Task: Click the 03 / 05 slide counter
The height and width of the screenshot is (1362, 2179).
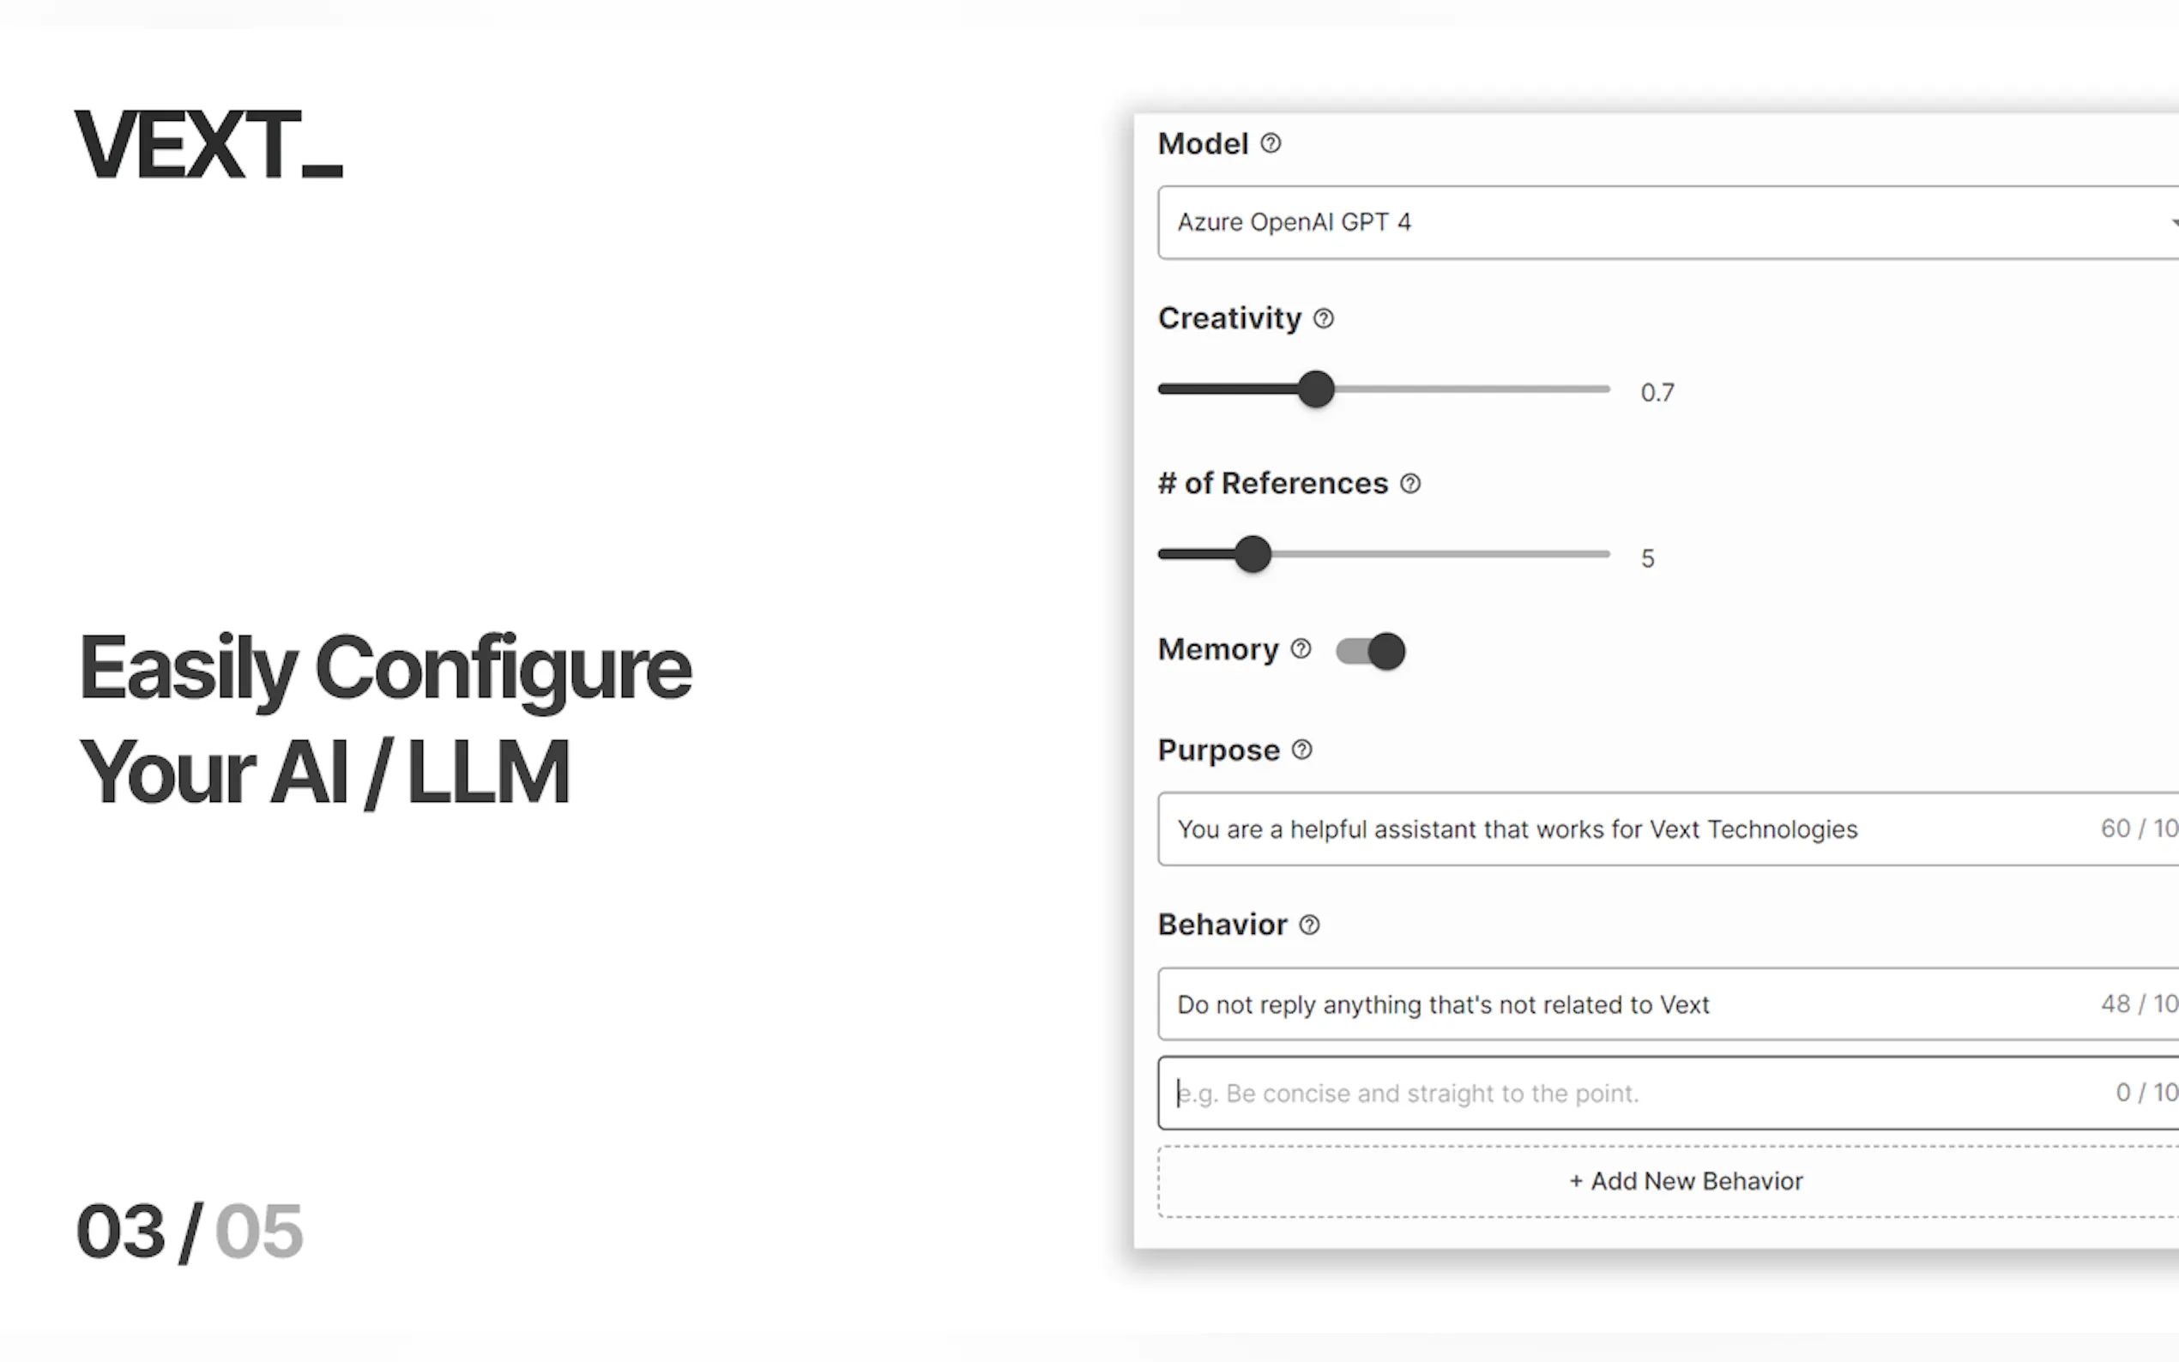Action: (x=190, y=1232)
